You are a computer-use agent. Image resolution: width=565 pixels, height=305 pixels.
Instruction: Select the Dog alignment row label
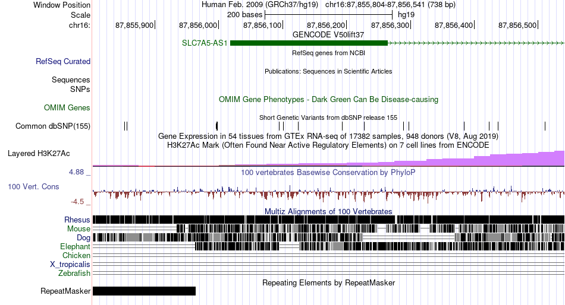83,238
